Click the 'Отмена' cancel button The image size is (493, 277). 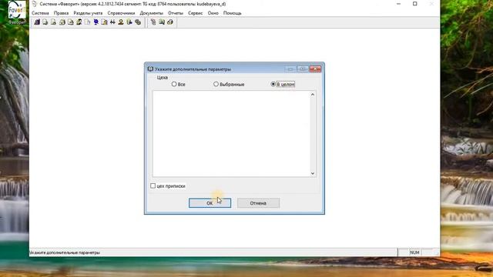click(x=258, y=203)
